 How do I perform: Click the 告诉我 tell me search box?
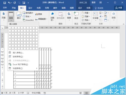pos(99,8)
